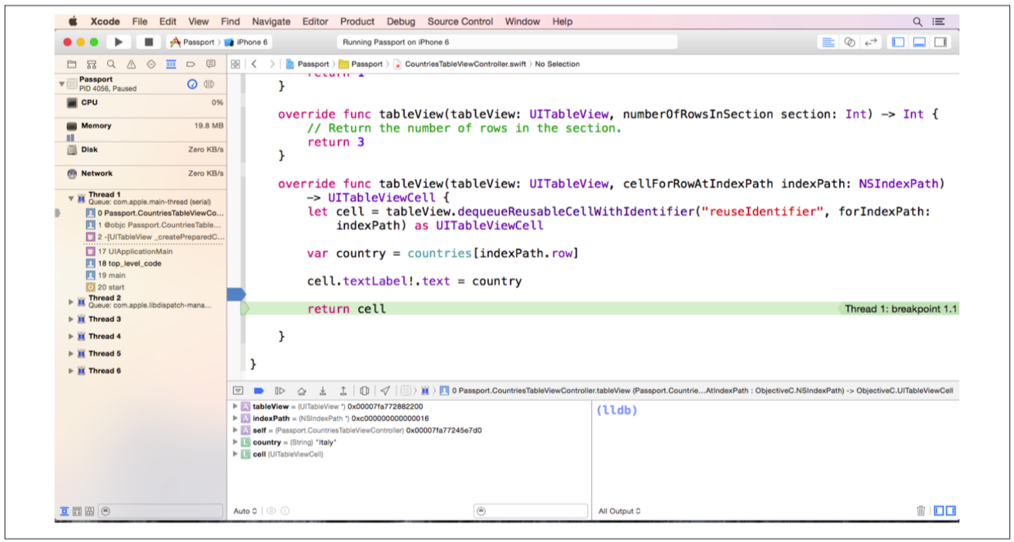1014x542 pixels.
Task: Click the Step Over debug button
Action: click(302, 391)
